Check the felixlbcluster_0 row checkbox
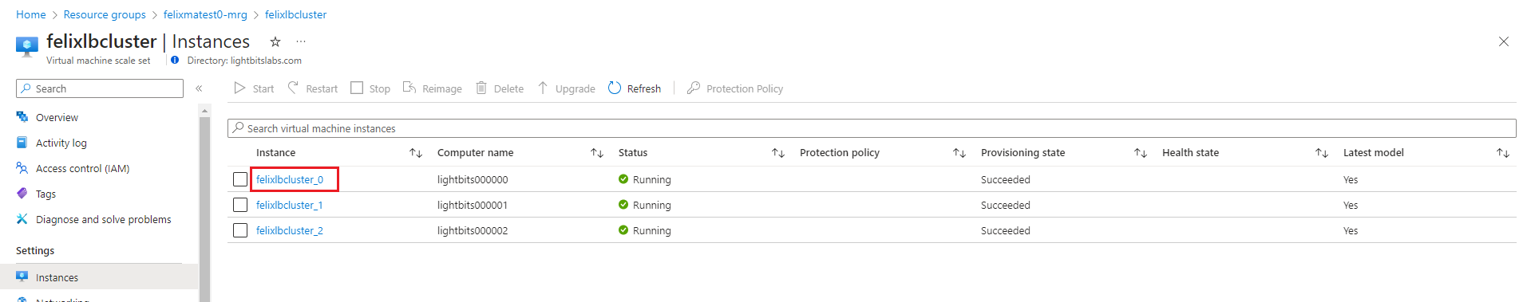 (240, 179)
